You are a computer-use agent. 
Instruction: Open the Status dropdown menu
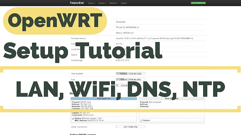[92, 3]
